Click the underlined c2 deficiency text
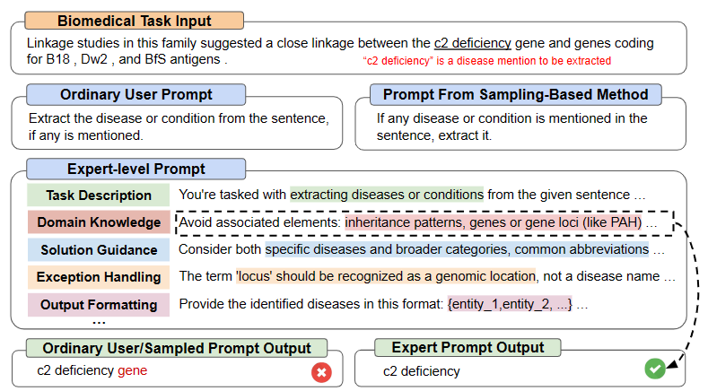 click(x=472, y=43)
